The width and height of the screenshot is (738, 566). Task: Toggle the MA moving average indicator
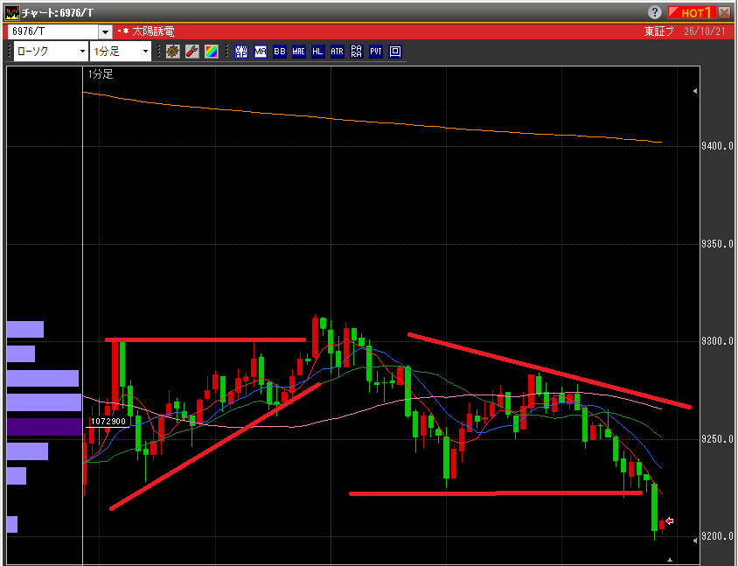[261, 52]
